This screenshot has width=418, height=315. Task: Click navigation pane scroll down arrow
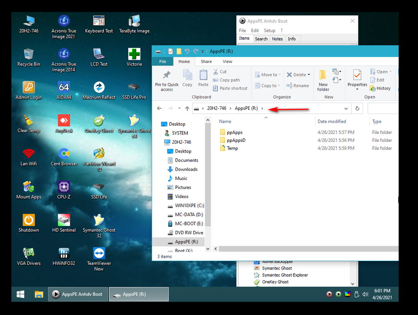pyautogui.click(x=208, y=249)
